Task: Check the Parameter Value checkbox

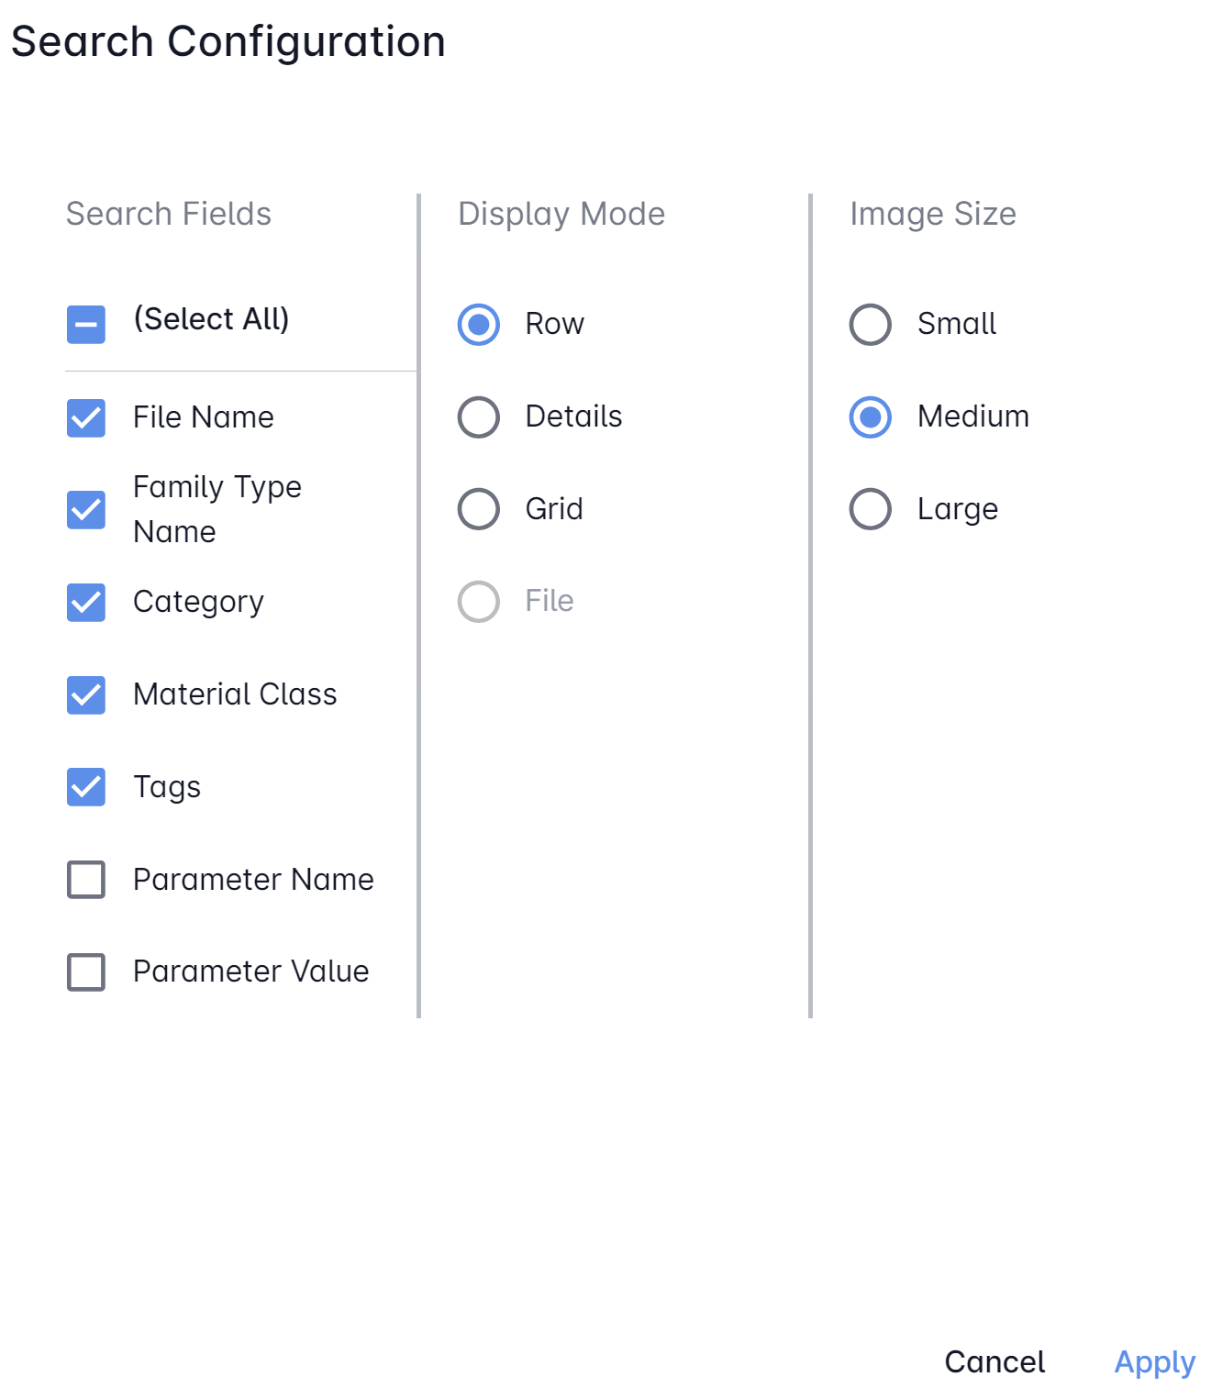Action: click(86, 972)
